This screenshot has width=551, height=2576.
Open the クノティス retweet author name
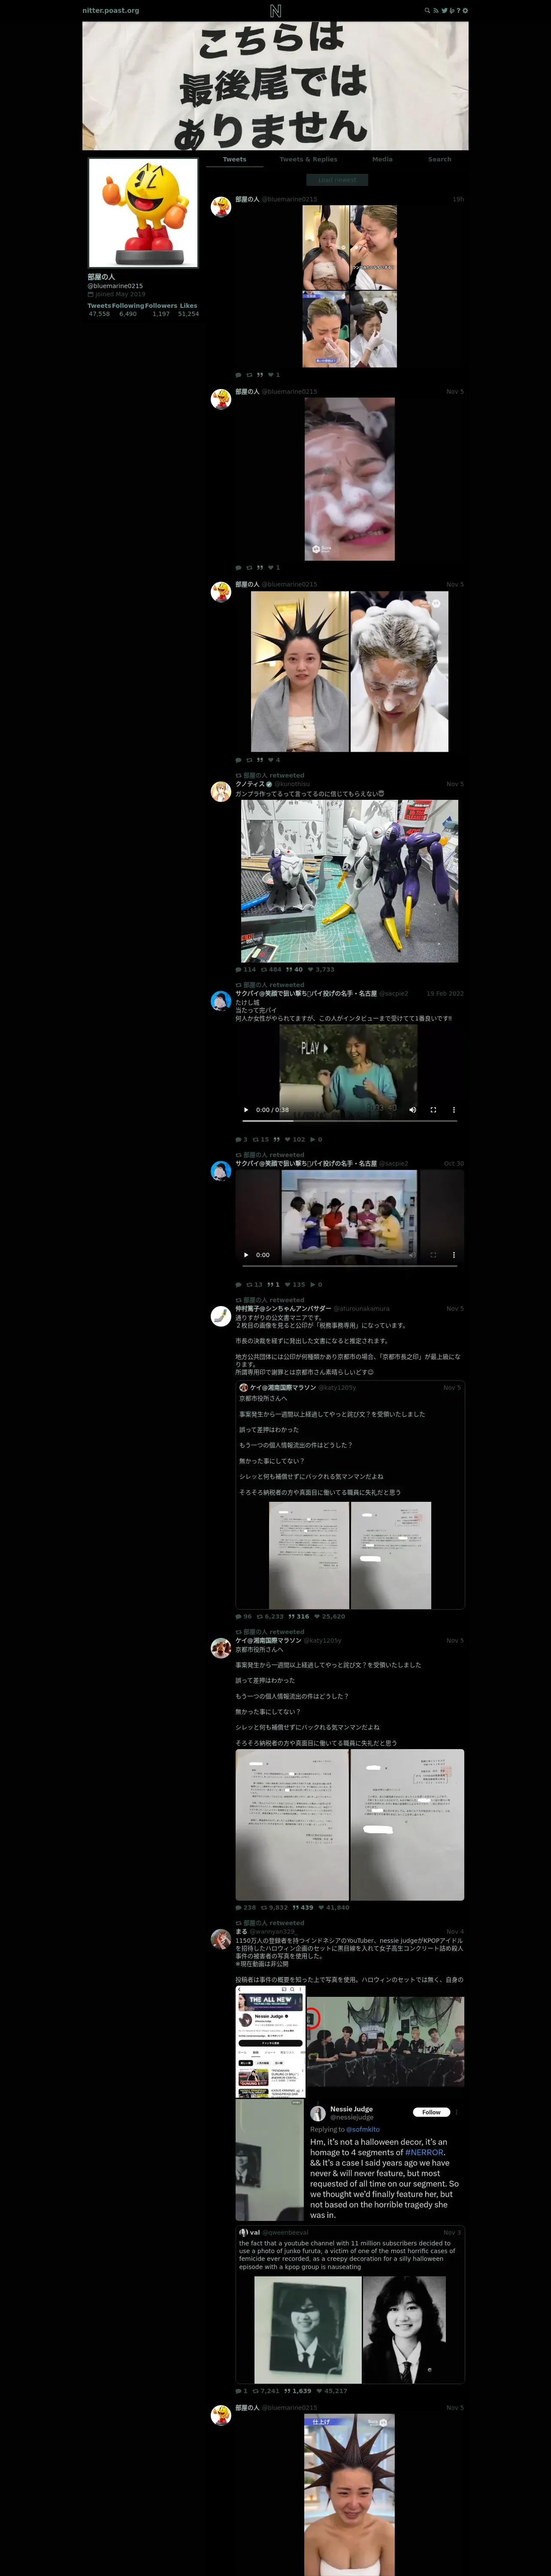pos(250,784)
